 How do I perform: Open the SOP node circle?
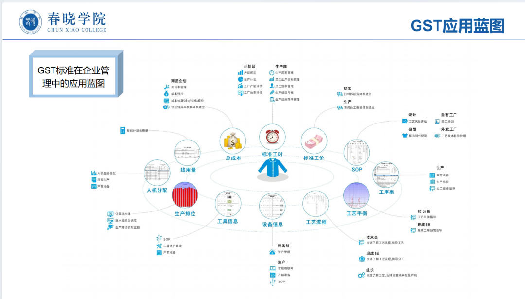[357, 153]
